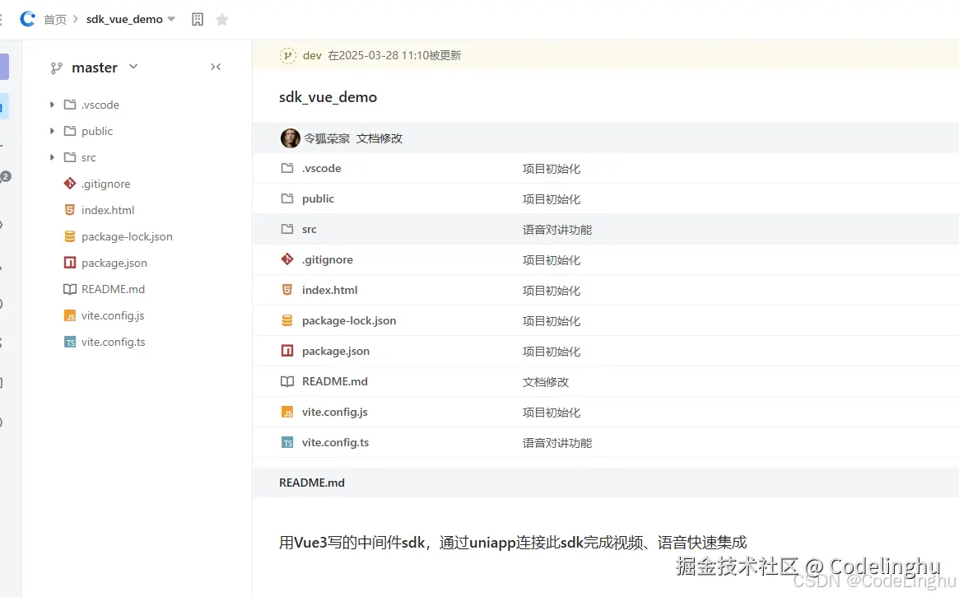The image size is (959, 597).
Task: Click 令狐荣家's profile avatar
Action: 290,138
